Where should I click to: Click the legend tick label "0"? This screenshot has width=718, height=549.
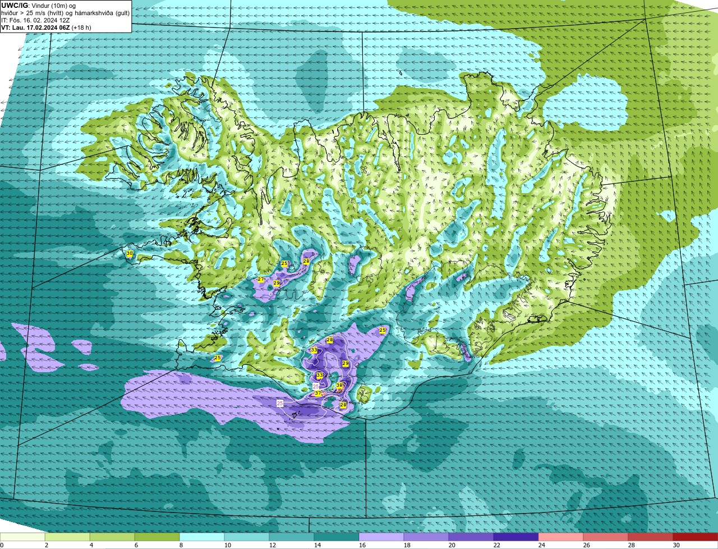coord(2,545)
